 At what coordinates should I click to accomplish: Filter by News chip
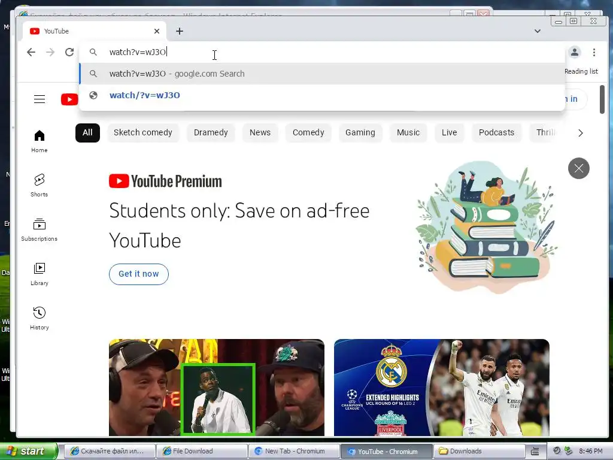(x=260, y=132)
